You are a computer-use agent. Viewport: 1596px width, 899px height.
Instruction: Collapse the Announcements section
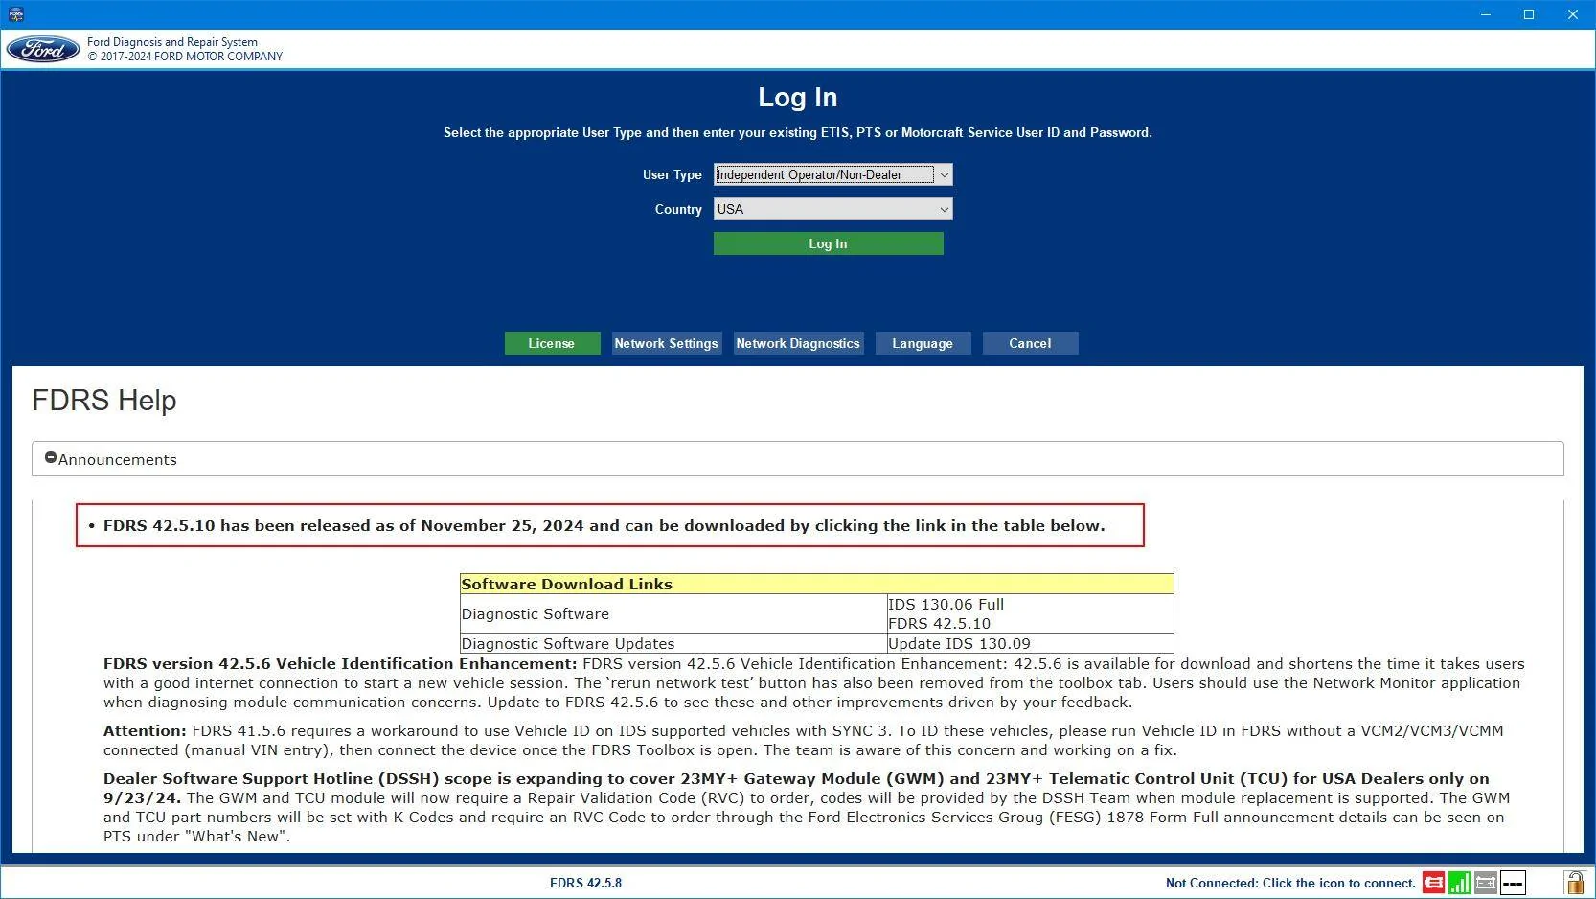click(x=51, y=459)
